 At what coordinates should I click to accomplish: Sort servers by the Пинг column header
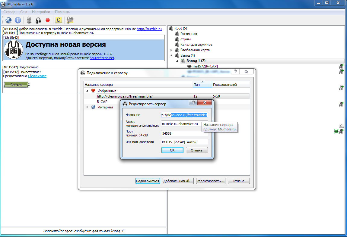click(x=202, y=85)
